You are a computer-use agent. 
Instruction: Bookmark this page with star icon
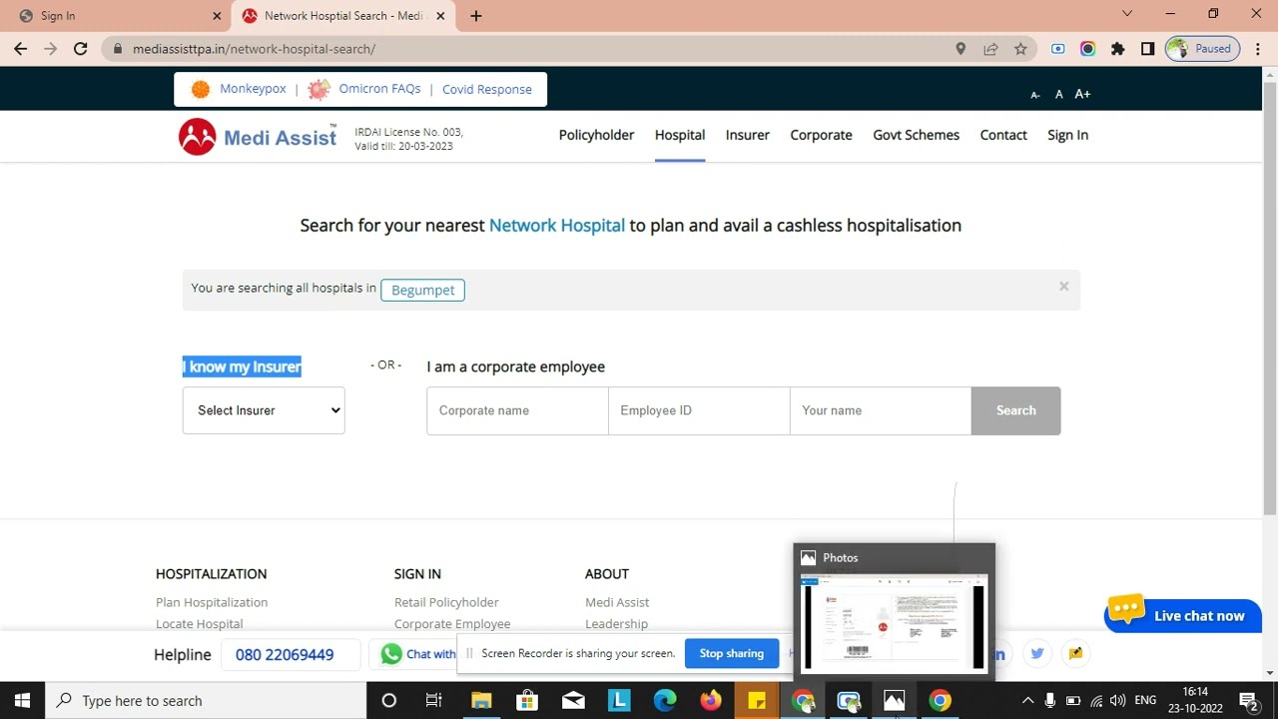(x=1020, y=49)
